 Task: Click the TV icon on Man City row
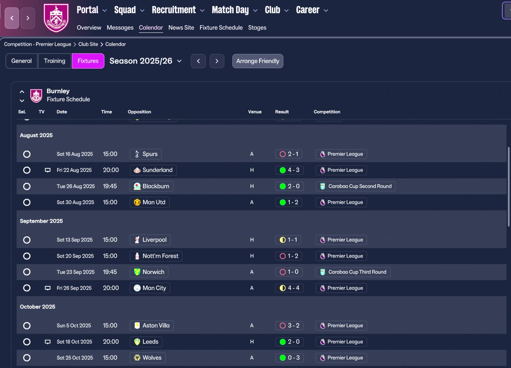pyautogui.click(x=48, y=288)
